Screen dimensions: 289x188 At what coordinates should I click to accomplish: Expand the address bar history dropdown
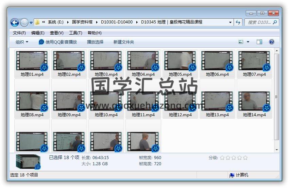(231, 22)
